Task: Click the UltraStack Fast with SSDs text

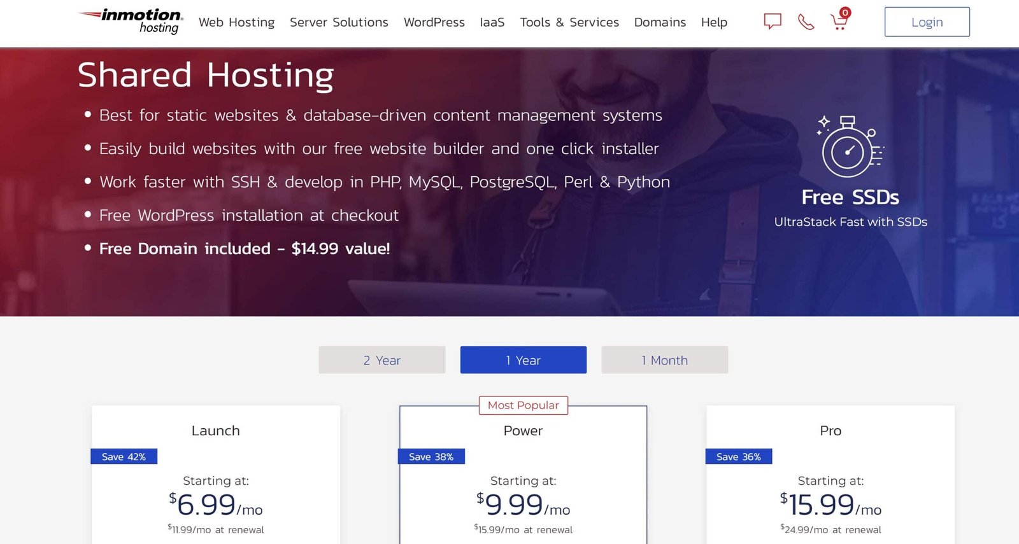Action: tap(850, 222)
